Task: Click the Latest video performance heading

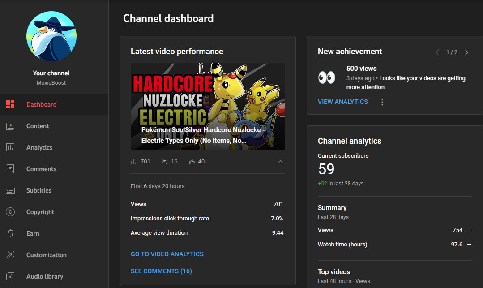Action: point(177,52)
